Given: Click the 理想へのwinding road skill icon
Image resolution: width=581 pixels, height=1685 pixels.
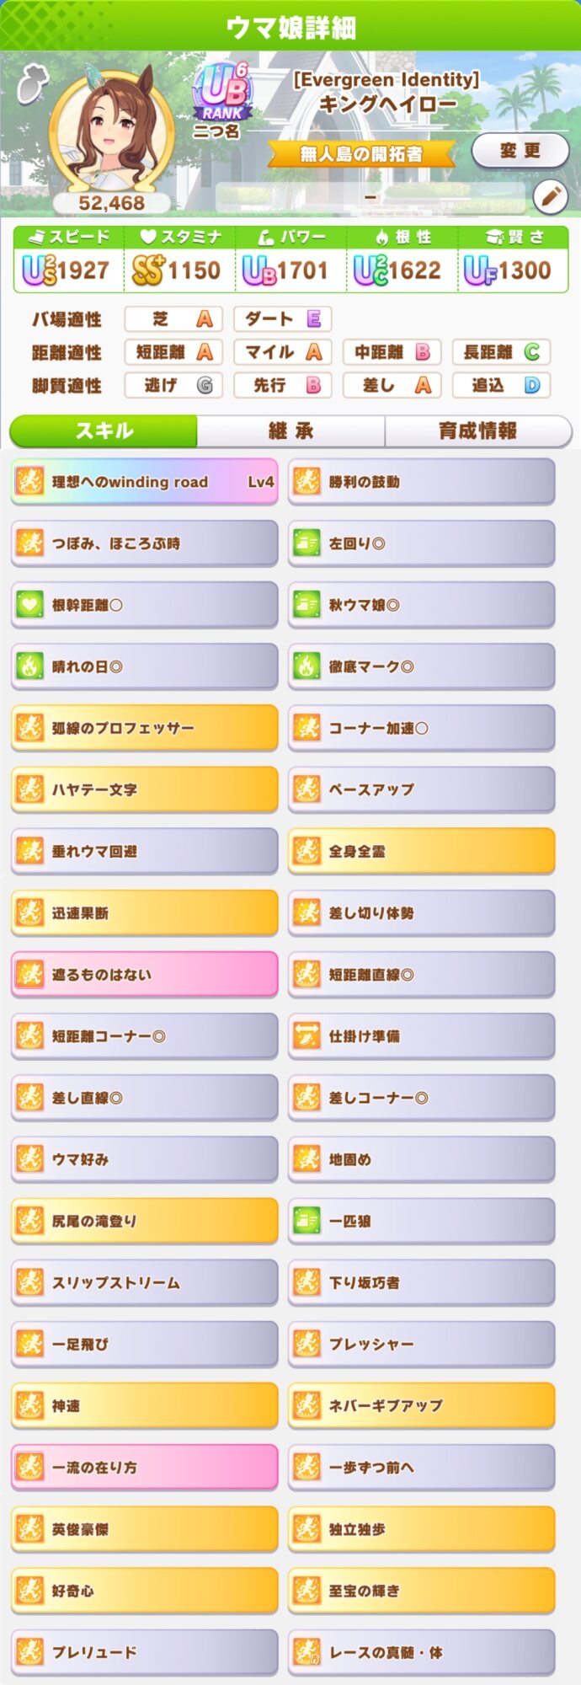Looking at the screenshot, I should 30,482.
